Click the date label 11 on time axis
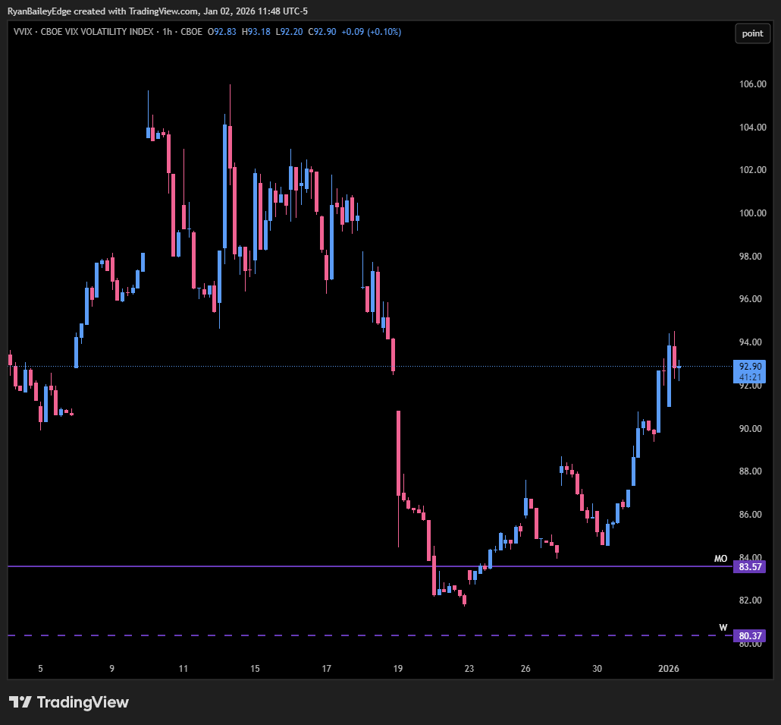Screen dimensions: 781x725 click(x=183, y=669)
